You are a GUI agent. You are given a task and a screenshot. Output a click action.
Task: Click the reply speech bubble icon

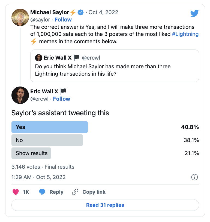tap(42, 192)
